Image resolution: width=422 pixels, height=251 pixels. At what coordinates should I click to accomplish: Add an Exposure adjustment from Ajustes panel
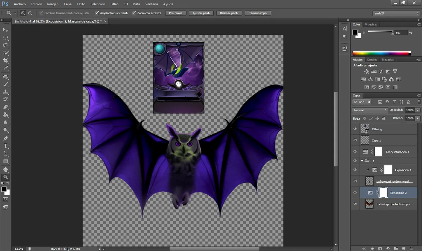coord(388,71)
